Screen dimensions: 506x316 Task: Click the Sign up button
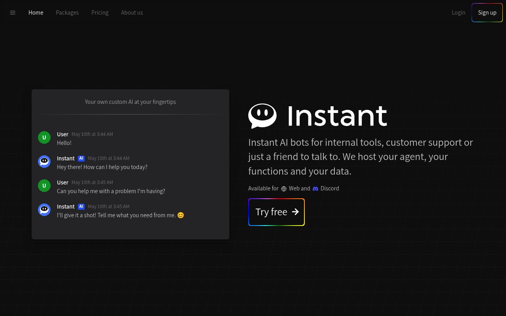(x=487, y=13)
